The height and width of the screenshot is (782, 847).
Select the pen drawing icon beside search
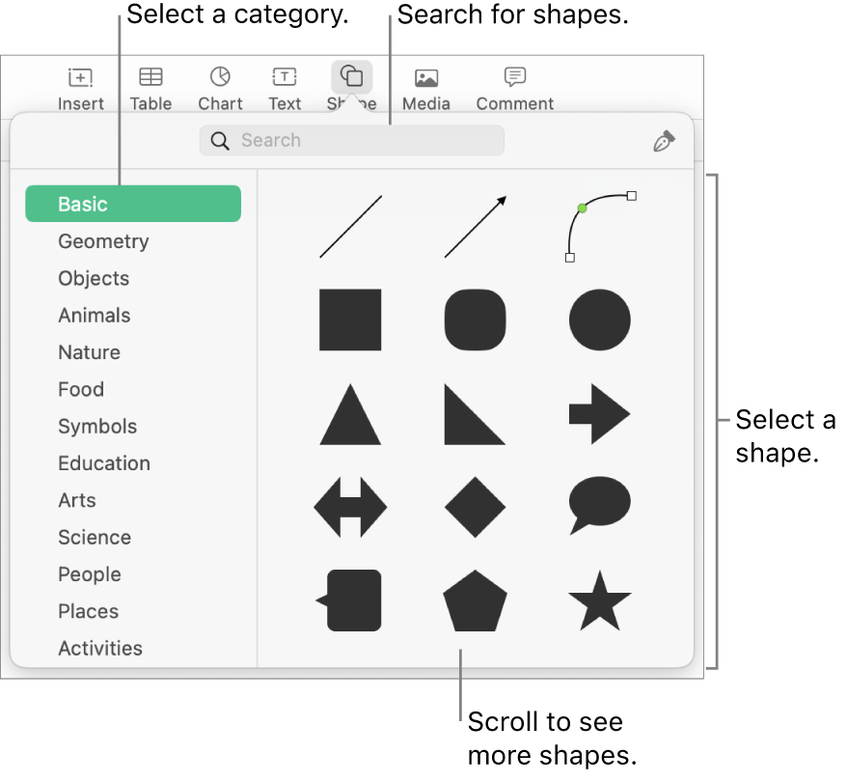[x=665, y=140]
